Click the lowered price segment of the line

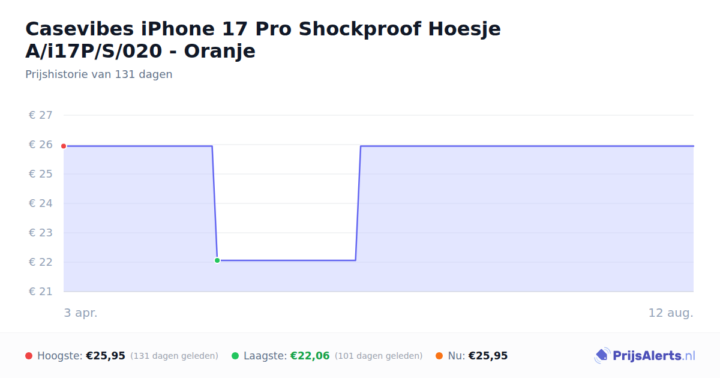click(286, 260)
